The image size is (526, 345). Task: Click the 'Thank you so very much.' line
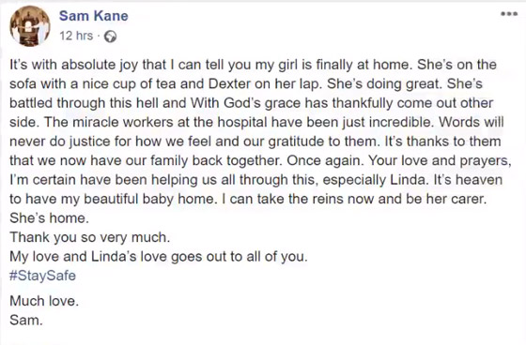(89, 237)
